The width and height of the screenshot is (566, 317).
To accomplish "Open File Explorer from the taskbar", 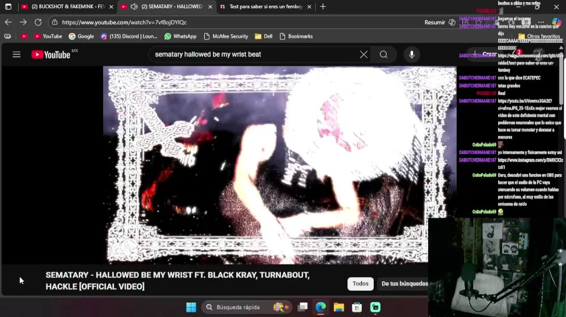I will tap(339, 307).
